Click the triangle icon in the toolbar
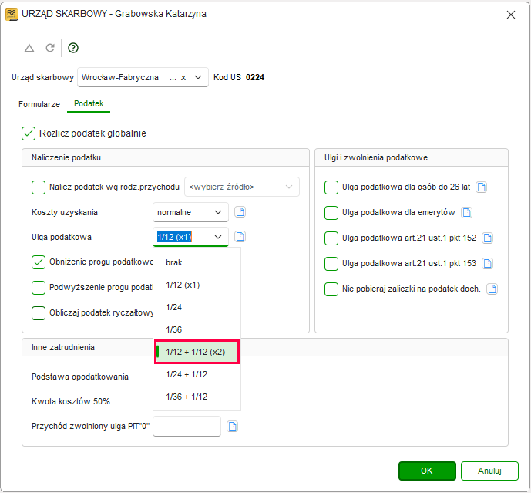Image resolution: width=531 pixels, height=493 pixels. pos(29,48)
